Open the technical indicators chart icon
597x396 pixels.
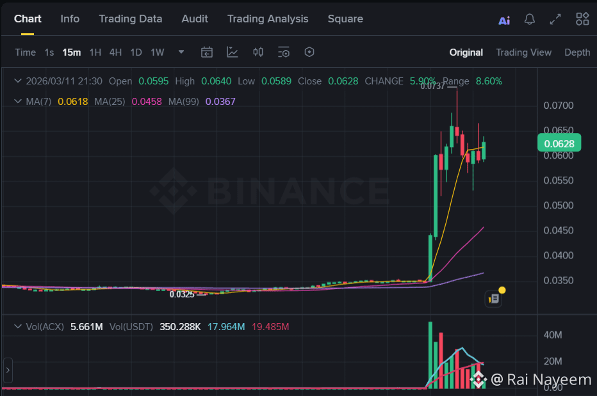pos(233,52)
